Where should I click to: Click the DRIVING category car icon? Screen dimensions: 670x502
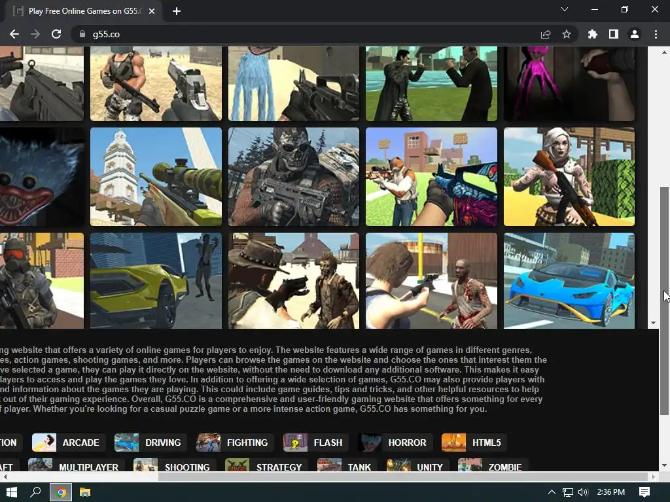point(126,443)
